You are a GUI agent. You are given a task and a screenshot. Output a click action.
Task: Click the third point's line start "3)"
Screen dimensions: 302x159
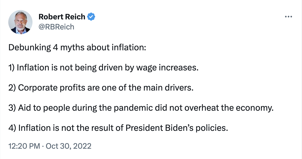tap(12, 108)
